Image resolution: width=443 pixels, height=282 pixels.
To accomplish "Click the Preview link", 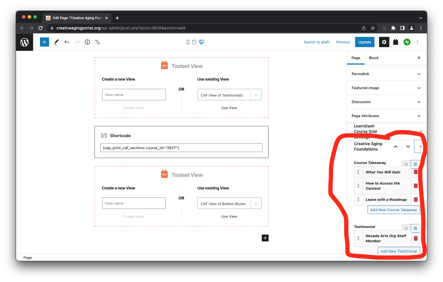I will [343, 42].
